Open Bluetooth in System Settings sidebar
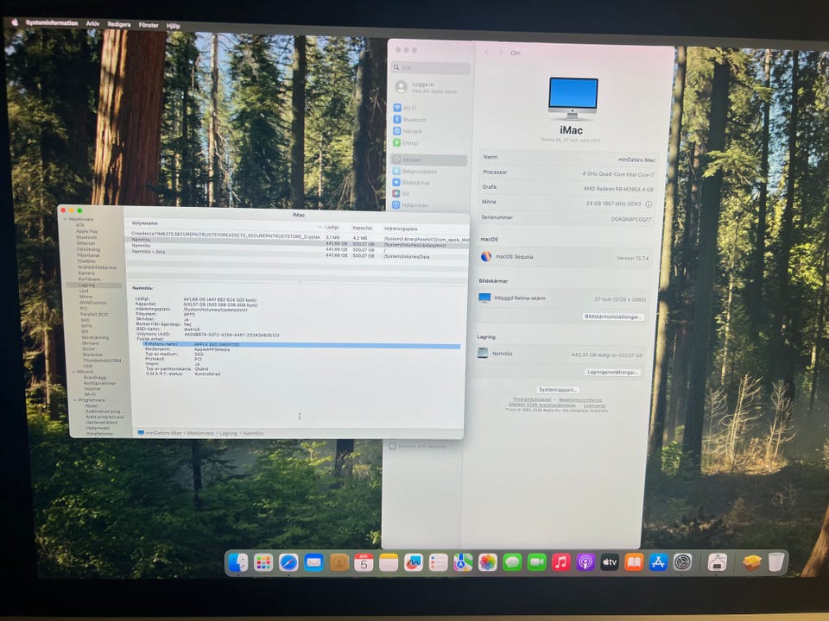Screen dimensions: 829x621 (409, 120)
